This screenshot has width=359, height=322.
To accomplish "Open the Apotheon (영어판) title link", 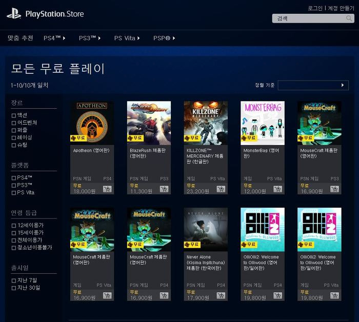I will 91,150.
